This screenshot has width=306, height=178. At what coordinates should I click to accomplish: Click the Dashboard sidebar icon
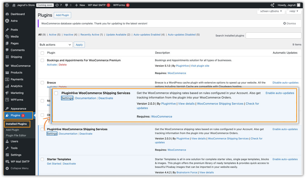coord(7,14)
